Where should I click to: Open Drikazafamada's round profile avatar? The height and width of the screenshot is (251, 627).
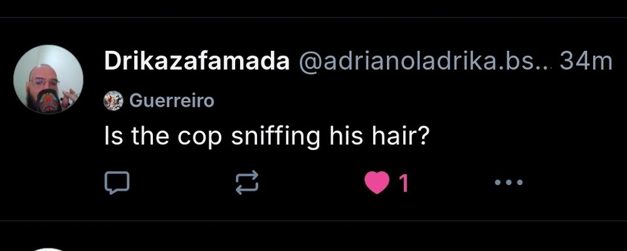(48, 79)
